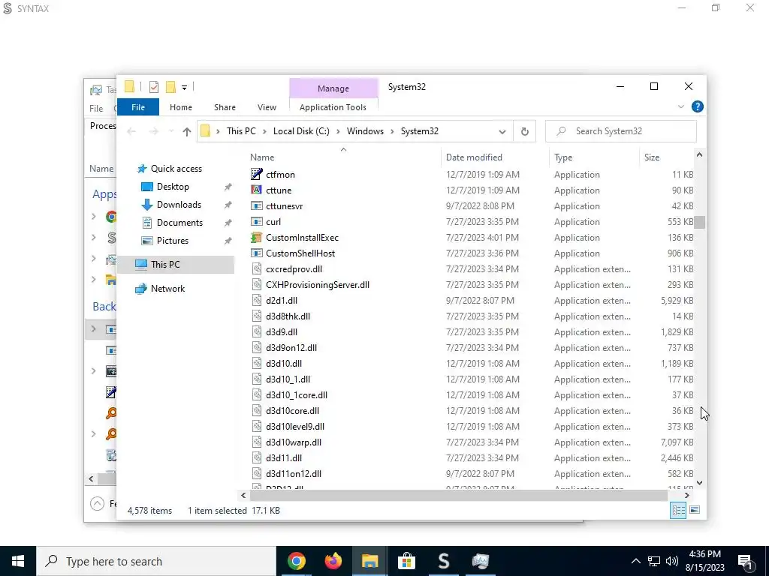This screenshot has height=576, width=769.
Task: Refresh the System32 folder view
Action: click(x=524, y=131)
